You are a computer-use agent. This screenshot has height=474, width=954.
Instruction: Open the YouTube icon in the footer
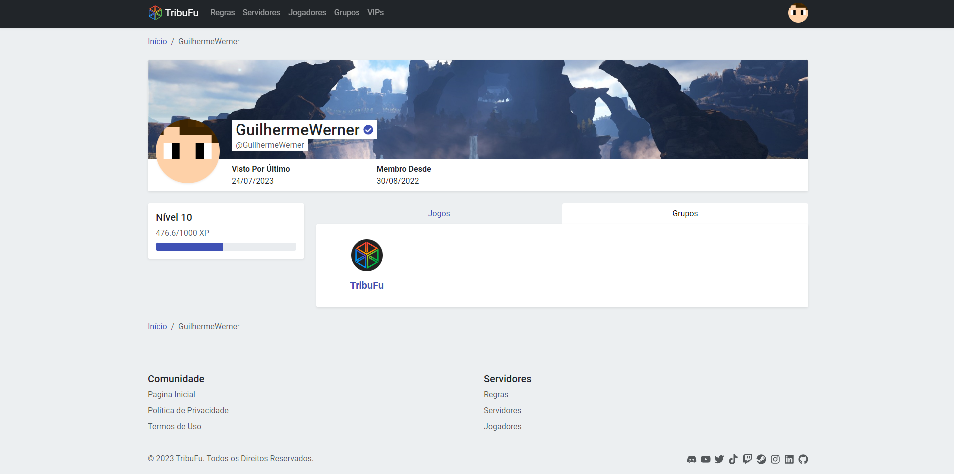pyautogui.click(x=706, y=459)
